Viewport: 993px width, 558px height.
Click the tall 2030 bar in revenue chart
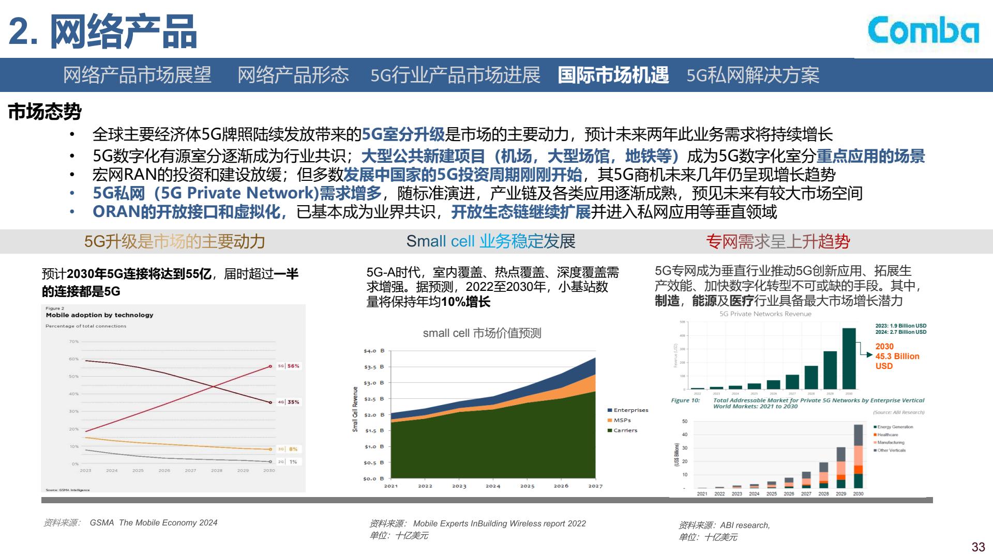point(849,359)
